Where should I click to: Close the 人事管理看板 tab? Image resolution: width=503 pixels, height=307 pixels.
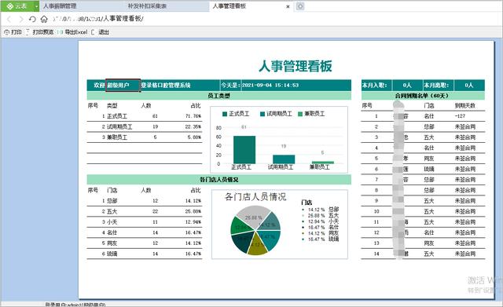pyautogui.click(x=288, y=6)
